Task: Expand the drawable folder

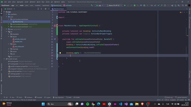Action: (x=9, y=34)
